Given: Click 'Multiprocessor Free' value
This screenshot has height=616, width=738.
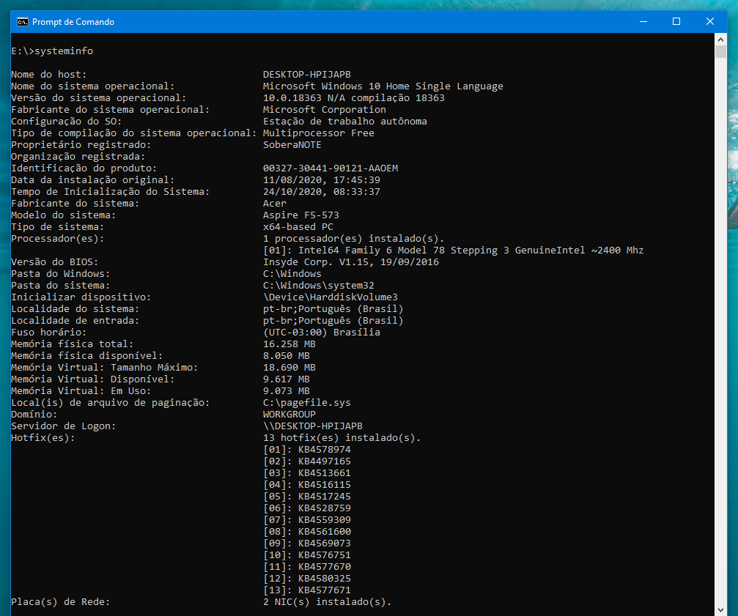Looking at the screenshot, I should [x=319, y=133].
